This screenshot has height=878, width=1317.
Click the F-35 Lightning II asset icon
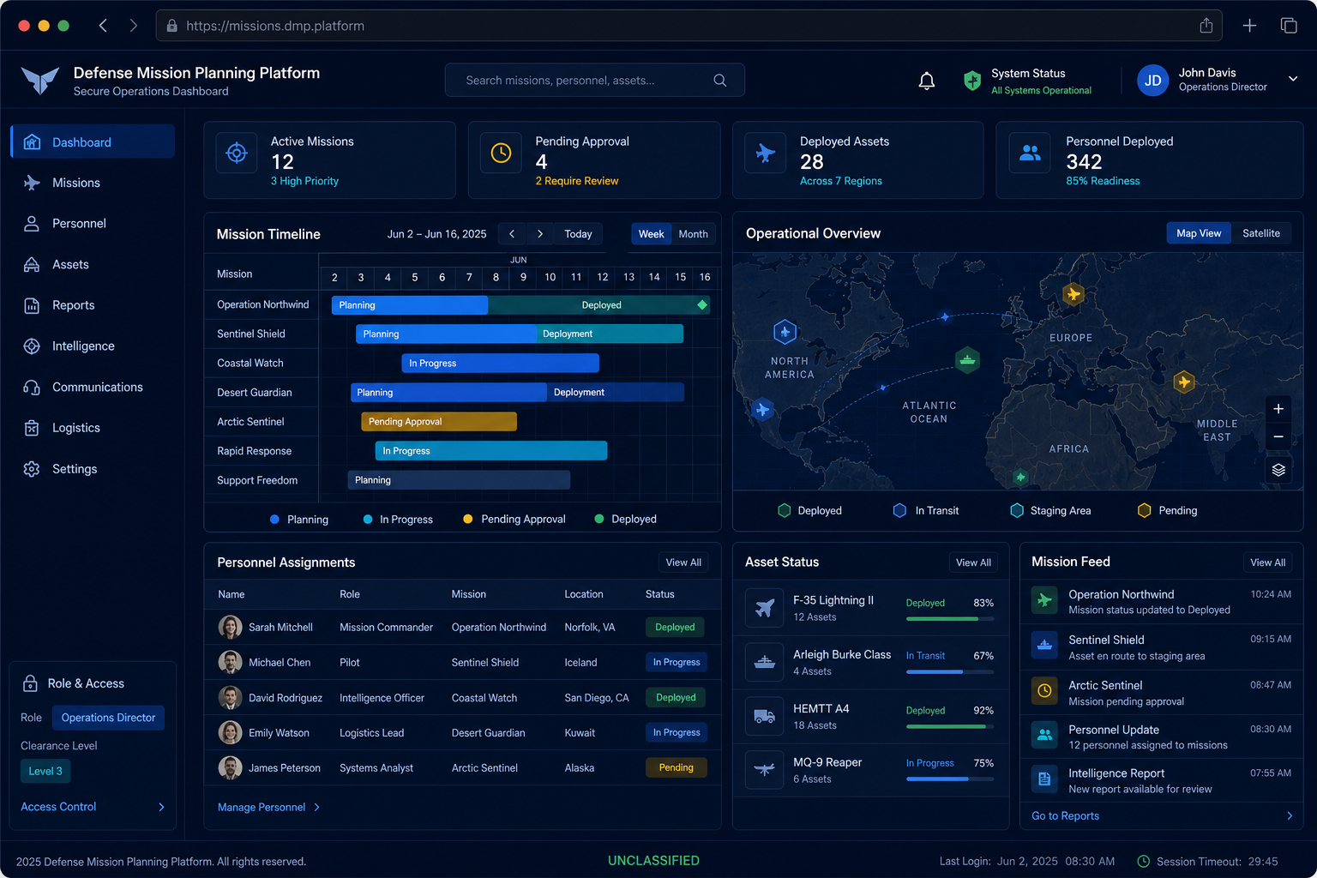click(765, 608)
